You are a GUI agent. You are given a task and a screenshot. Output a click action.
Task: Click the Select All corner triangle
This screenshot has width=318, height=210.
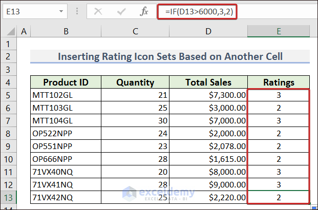(x=9, y=32)
